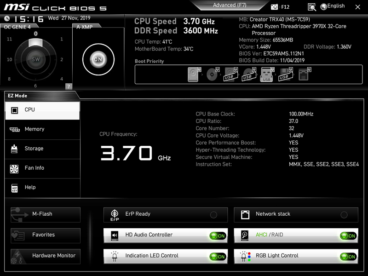
Task: Click the CPU Temp 41°C reading
Action: (x=153, y=42)
